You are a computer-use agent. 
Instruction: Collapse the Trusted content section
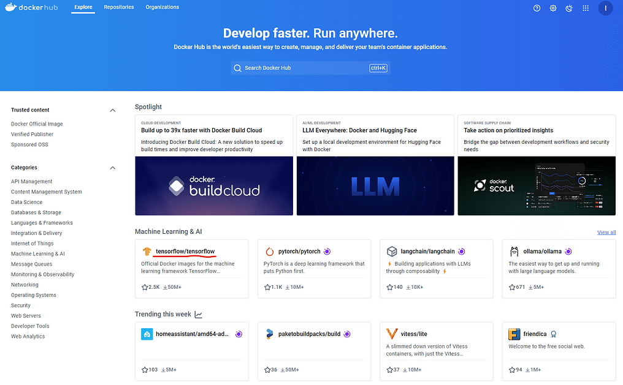(x=112, y=110)
